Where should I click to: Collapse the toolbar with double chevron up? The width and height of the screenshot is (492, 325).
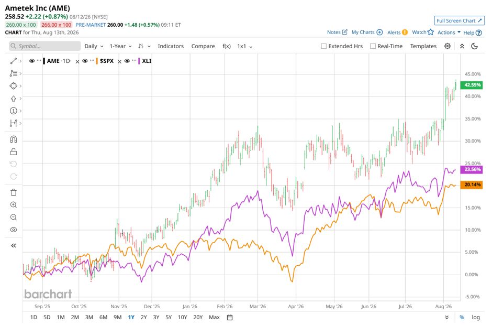[x=462, y=46]
